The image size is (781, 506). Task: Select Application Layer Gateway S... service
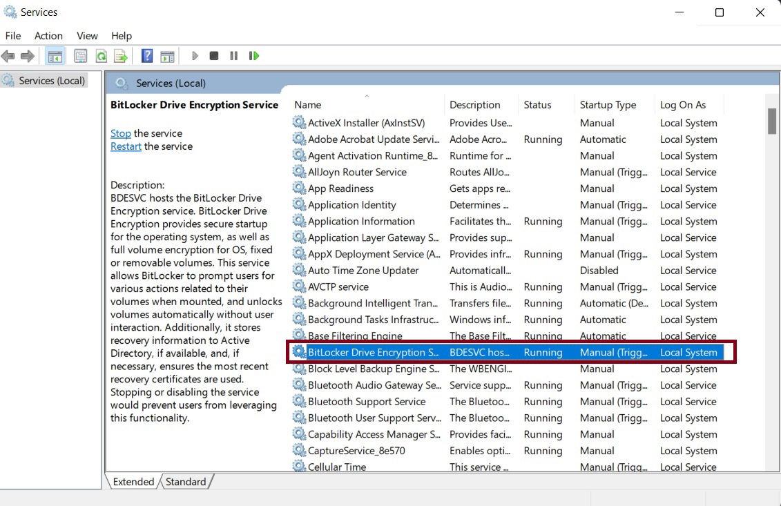coord(507,237)
